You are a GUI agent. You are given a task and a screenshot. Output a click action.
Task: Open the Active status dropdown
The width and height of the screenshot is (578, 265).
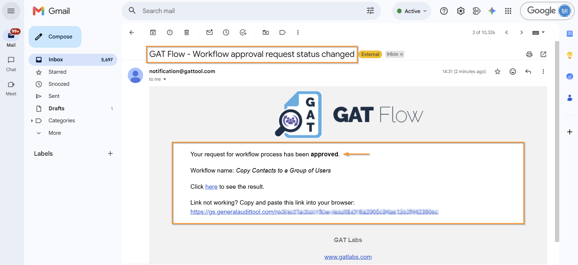click(412, 11)
